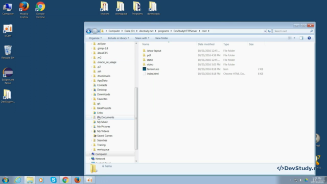Select My Videos in the tree
This screenshot has height=184, width=327.
point(103,131)
